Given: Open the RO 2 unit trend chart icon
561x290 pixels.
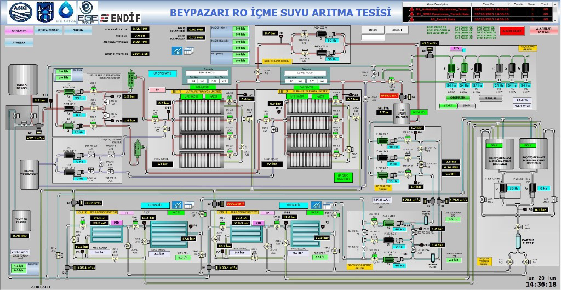Looking at the screenshot, I should pos(177,205).
